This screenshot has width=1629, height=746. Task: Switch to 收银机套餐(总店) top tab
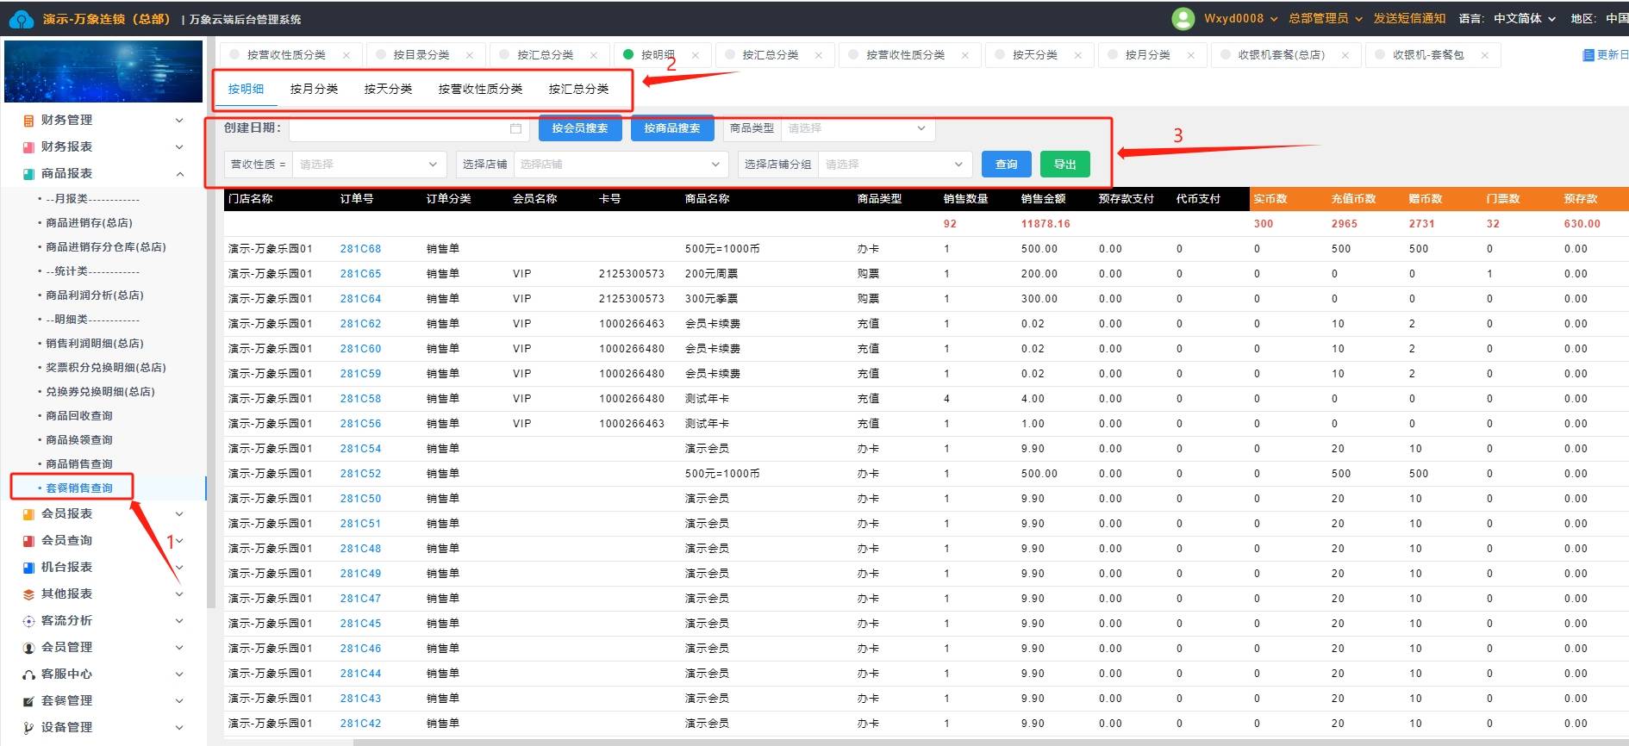1281,55
